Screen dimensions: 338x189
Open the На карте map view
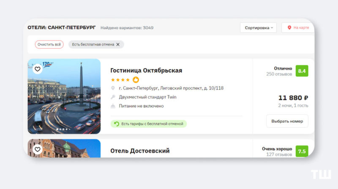pyautogui.click(x=298, y=27)
